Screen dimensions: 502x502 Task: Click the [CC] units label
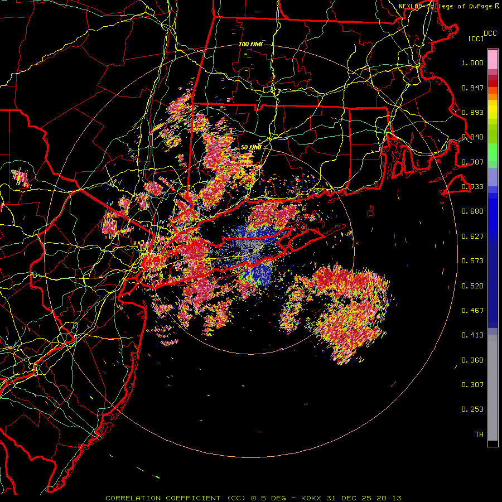(x=476, y=38)
